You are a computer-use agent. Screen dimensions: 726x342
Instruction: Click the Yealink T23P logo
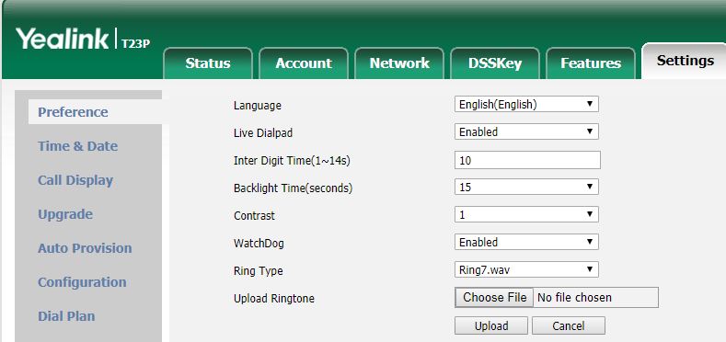tap(83, 39)
